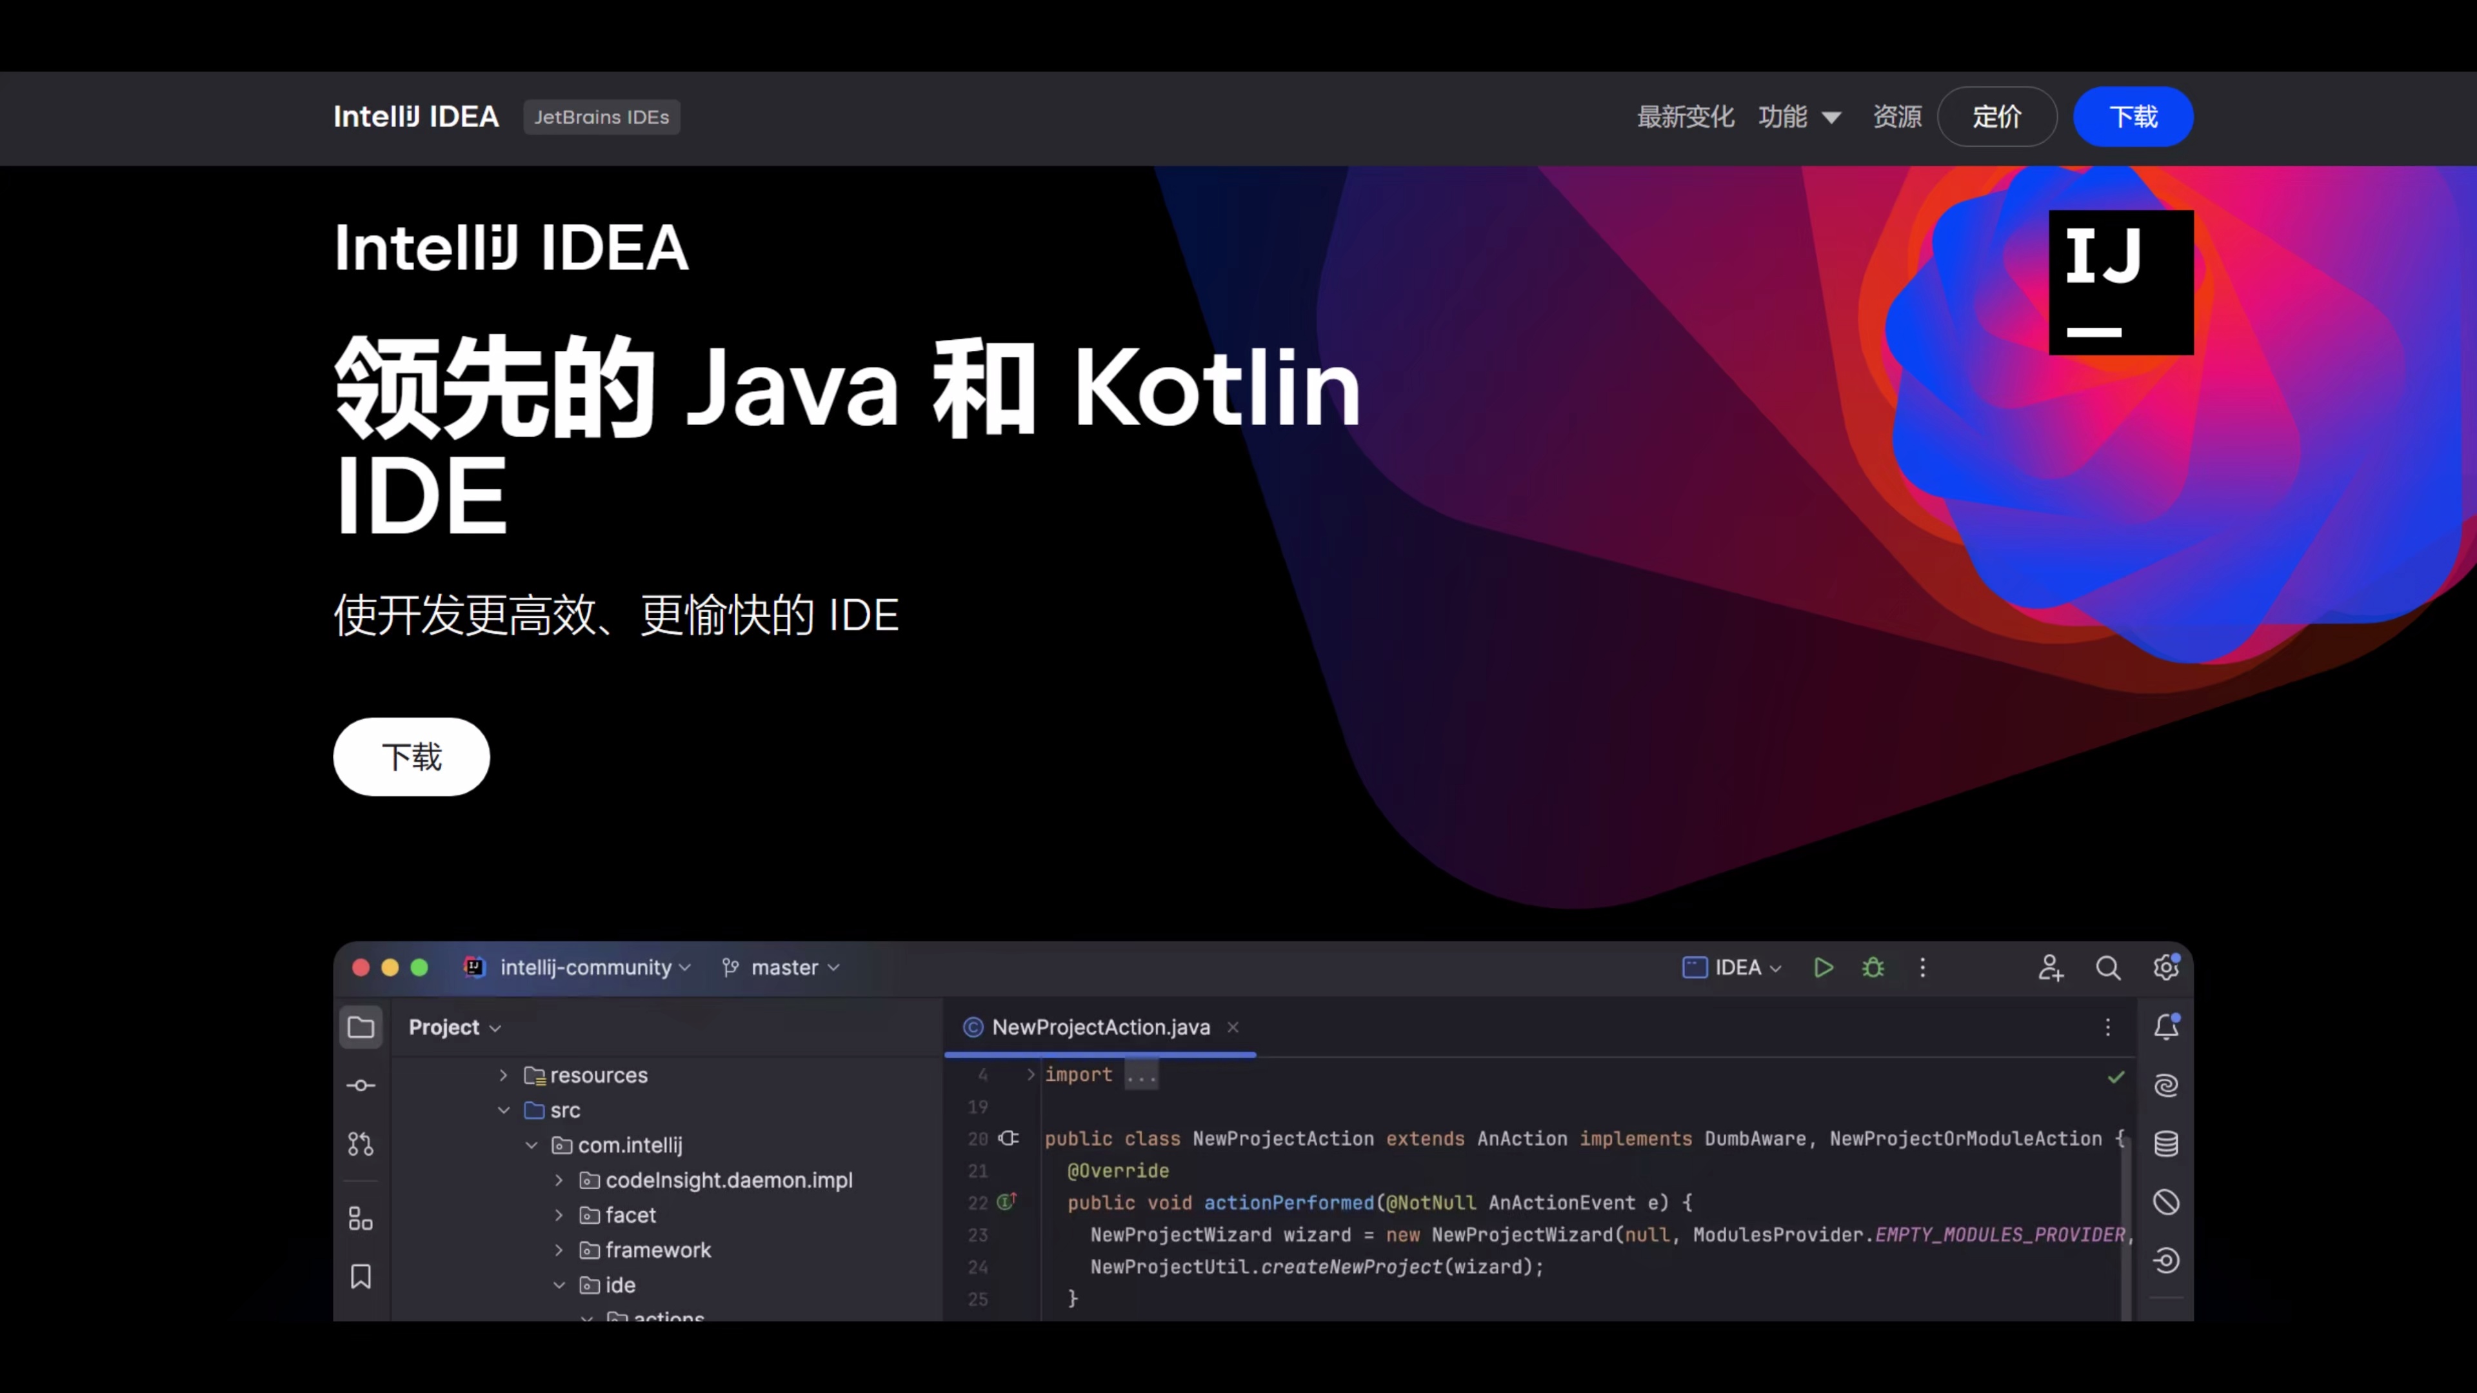Viewport: 2477px width, 1393px height.
Task: Open the Database tool window
Action: [2167, 1144]
